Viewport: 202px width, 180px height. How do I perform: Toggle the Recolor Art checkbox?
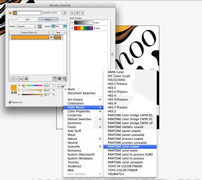10,102
